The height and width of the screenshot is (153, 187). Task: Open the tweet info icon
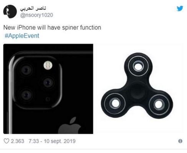(x=180, y=141)
